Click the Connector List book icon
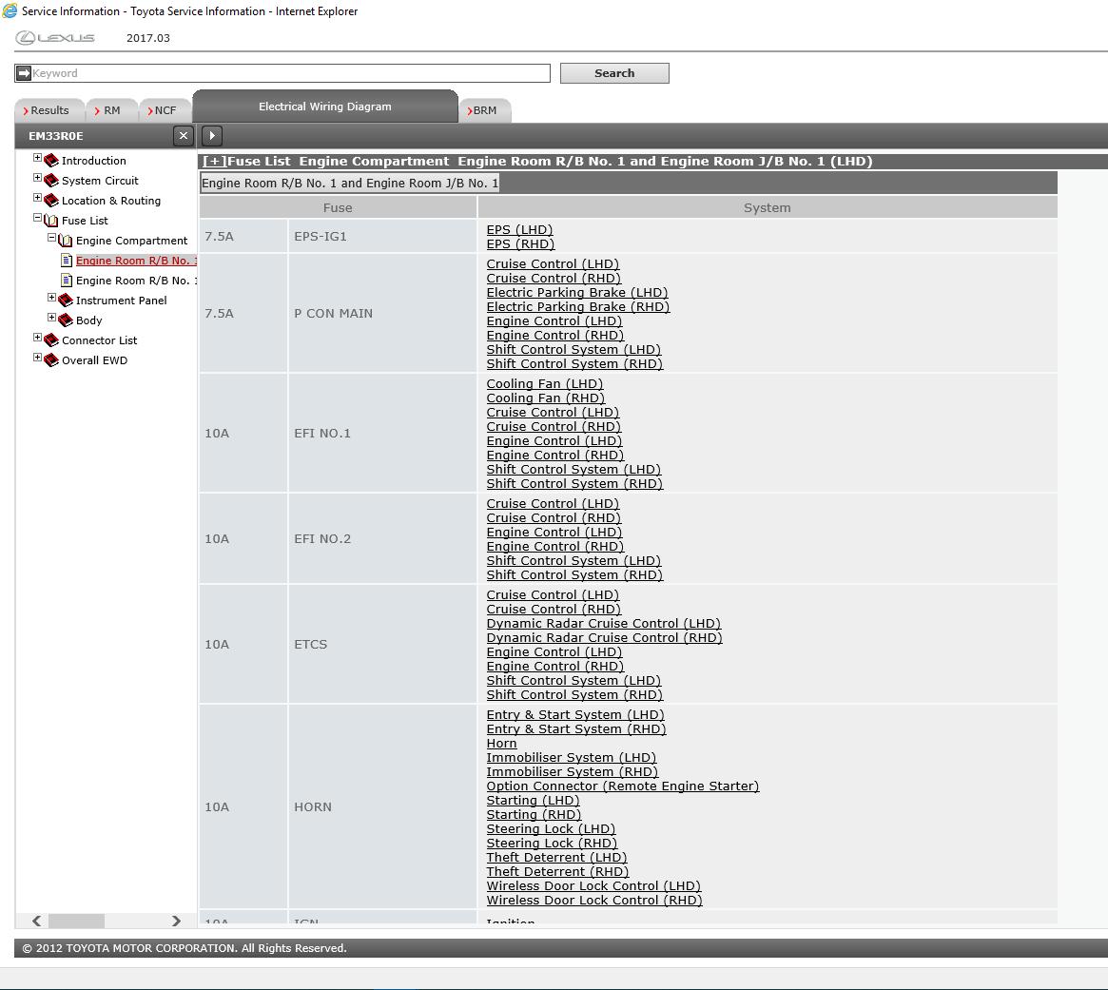This screenshot has width=1108, height=990. click(x=50, y=340)
